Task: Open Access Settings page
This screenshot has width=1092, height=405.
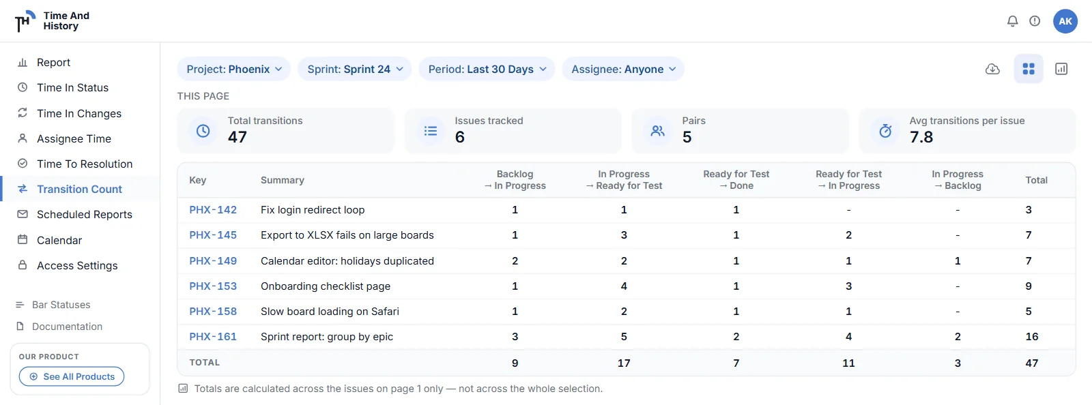Action: (x=77, y=265)
